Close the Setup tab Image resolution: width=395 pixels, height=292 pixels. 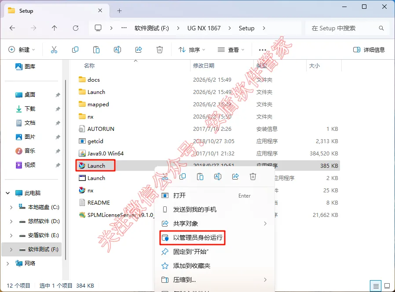(x=100, y=11)
